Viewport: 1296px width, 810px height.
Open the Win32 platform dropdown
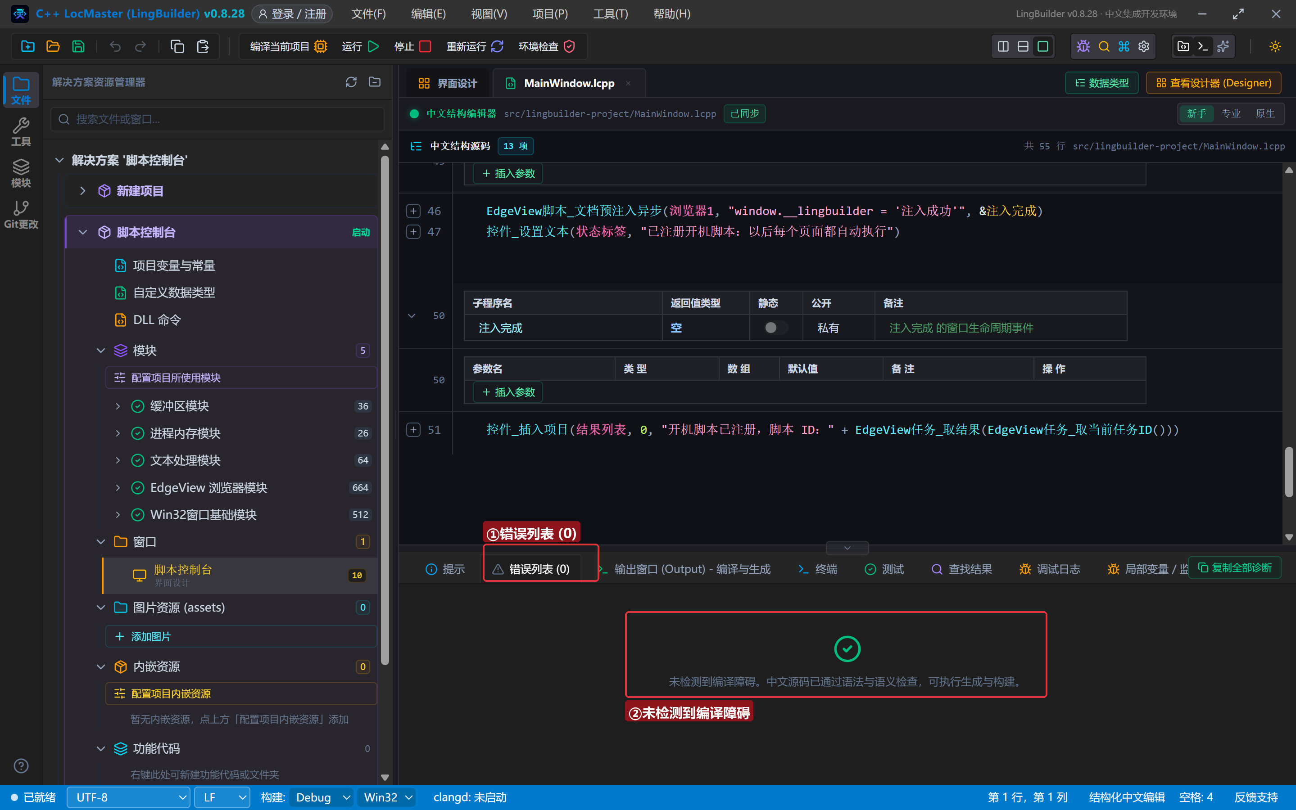click(x=388, y=797)
